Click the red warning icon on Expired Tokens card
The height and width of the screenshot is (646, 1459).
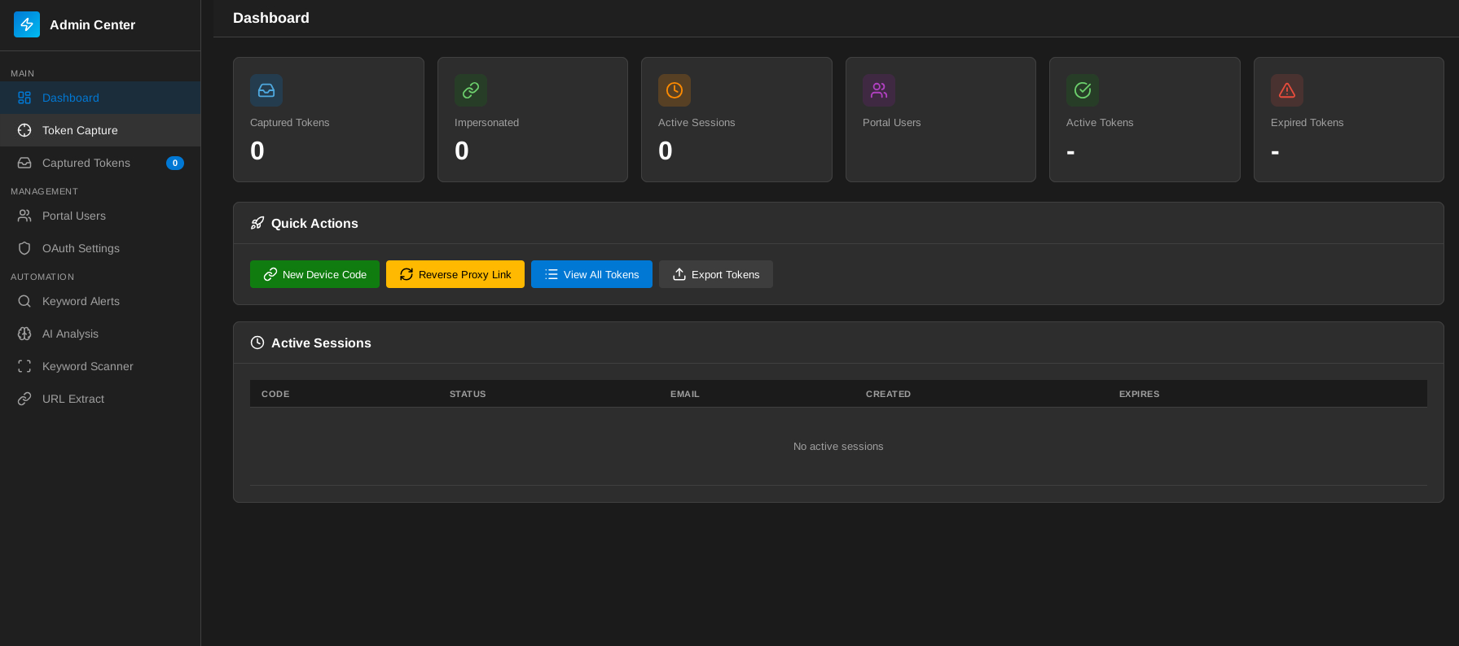click(x=1287, y=90)
